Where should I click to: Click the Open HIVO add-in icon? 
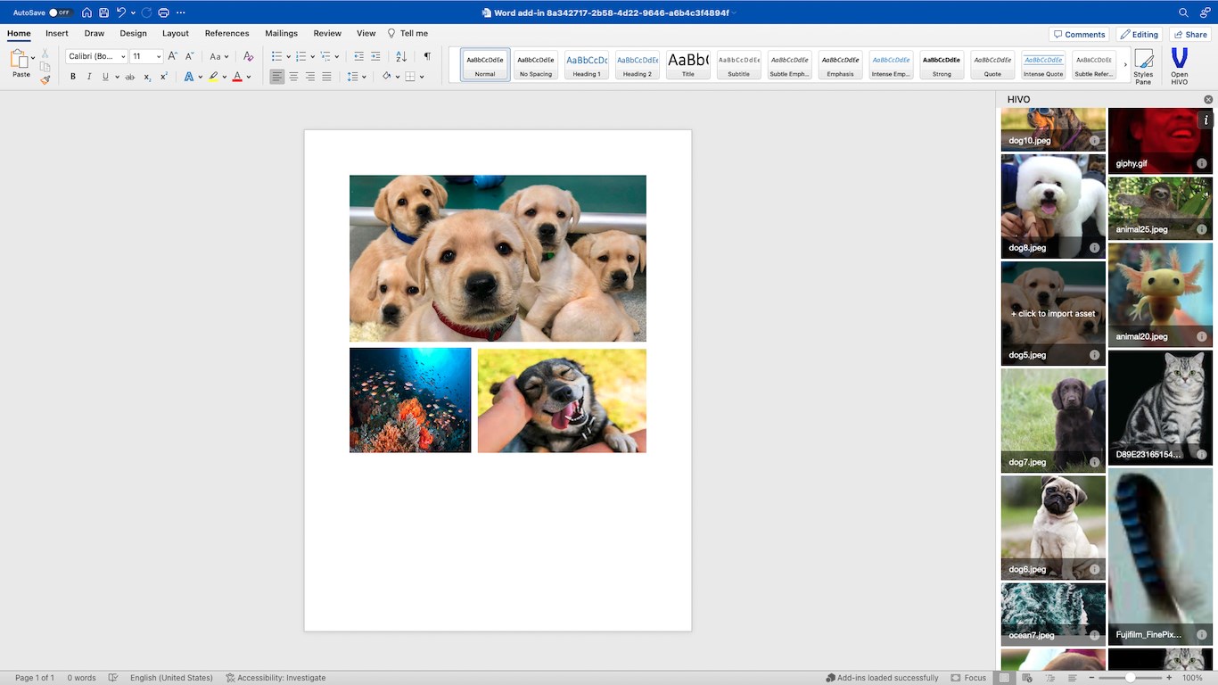(x=1179, y=66)
